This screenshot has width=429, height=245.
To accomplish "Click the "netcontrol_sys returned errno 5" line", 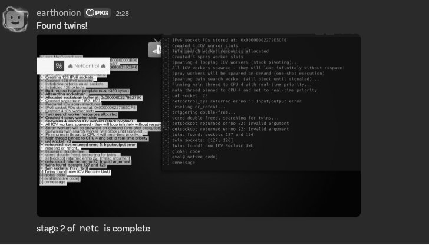I will coord(232,101).
